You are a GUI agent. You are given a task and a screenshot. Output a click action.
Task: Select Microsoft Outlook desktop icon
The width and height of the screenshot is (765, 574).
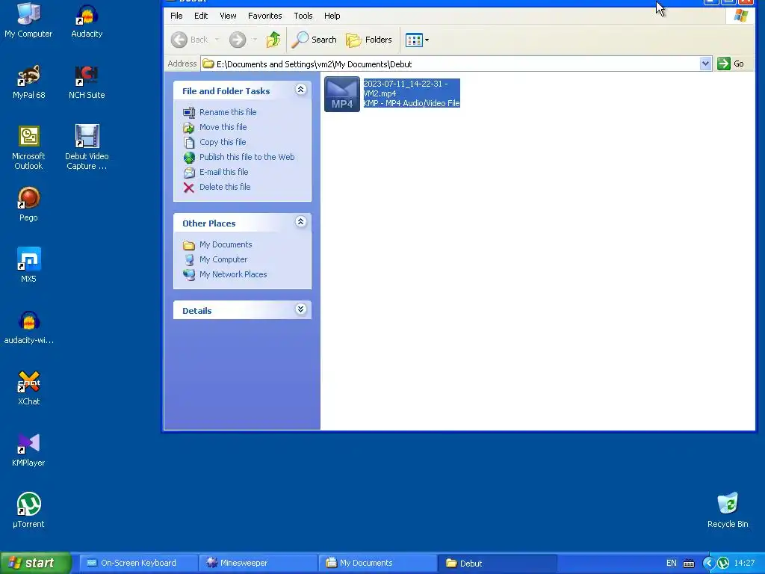click(x=28, y=147)
